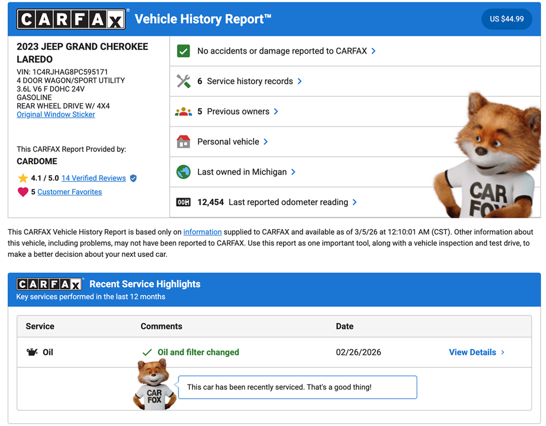Screen dimensions: 546x426
Task: Click the previous owners people icon
Action: click(x=183, y=111)
